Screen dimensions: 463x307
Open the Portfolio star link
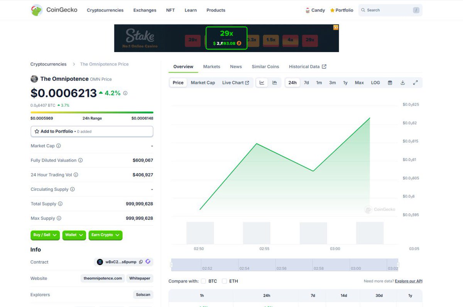click(x=341, y=10)
